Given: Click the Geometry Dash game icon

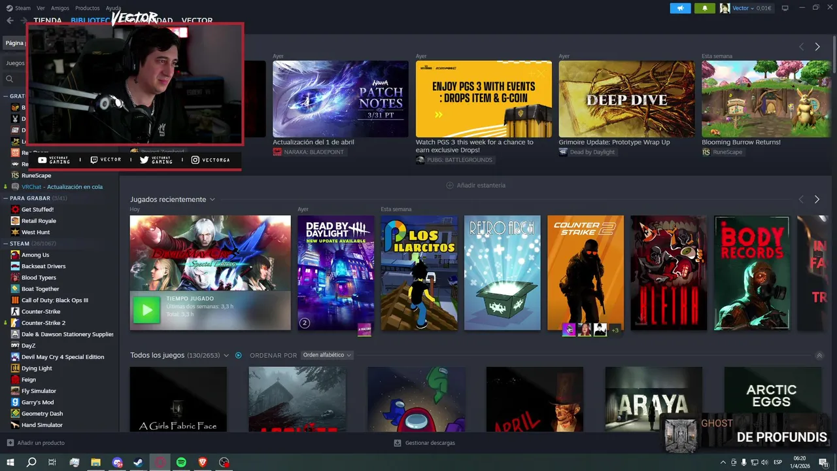Looking at the screenshot, I should pos(15,413).
